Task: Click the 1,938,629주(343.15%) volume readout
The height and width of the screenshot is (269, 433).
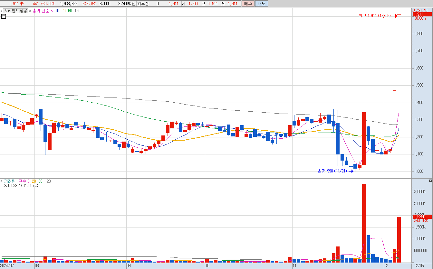Action: coord(20,185)
